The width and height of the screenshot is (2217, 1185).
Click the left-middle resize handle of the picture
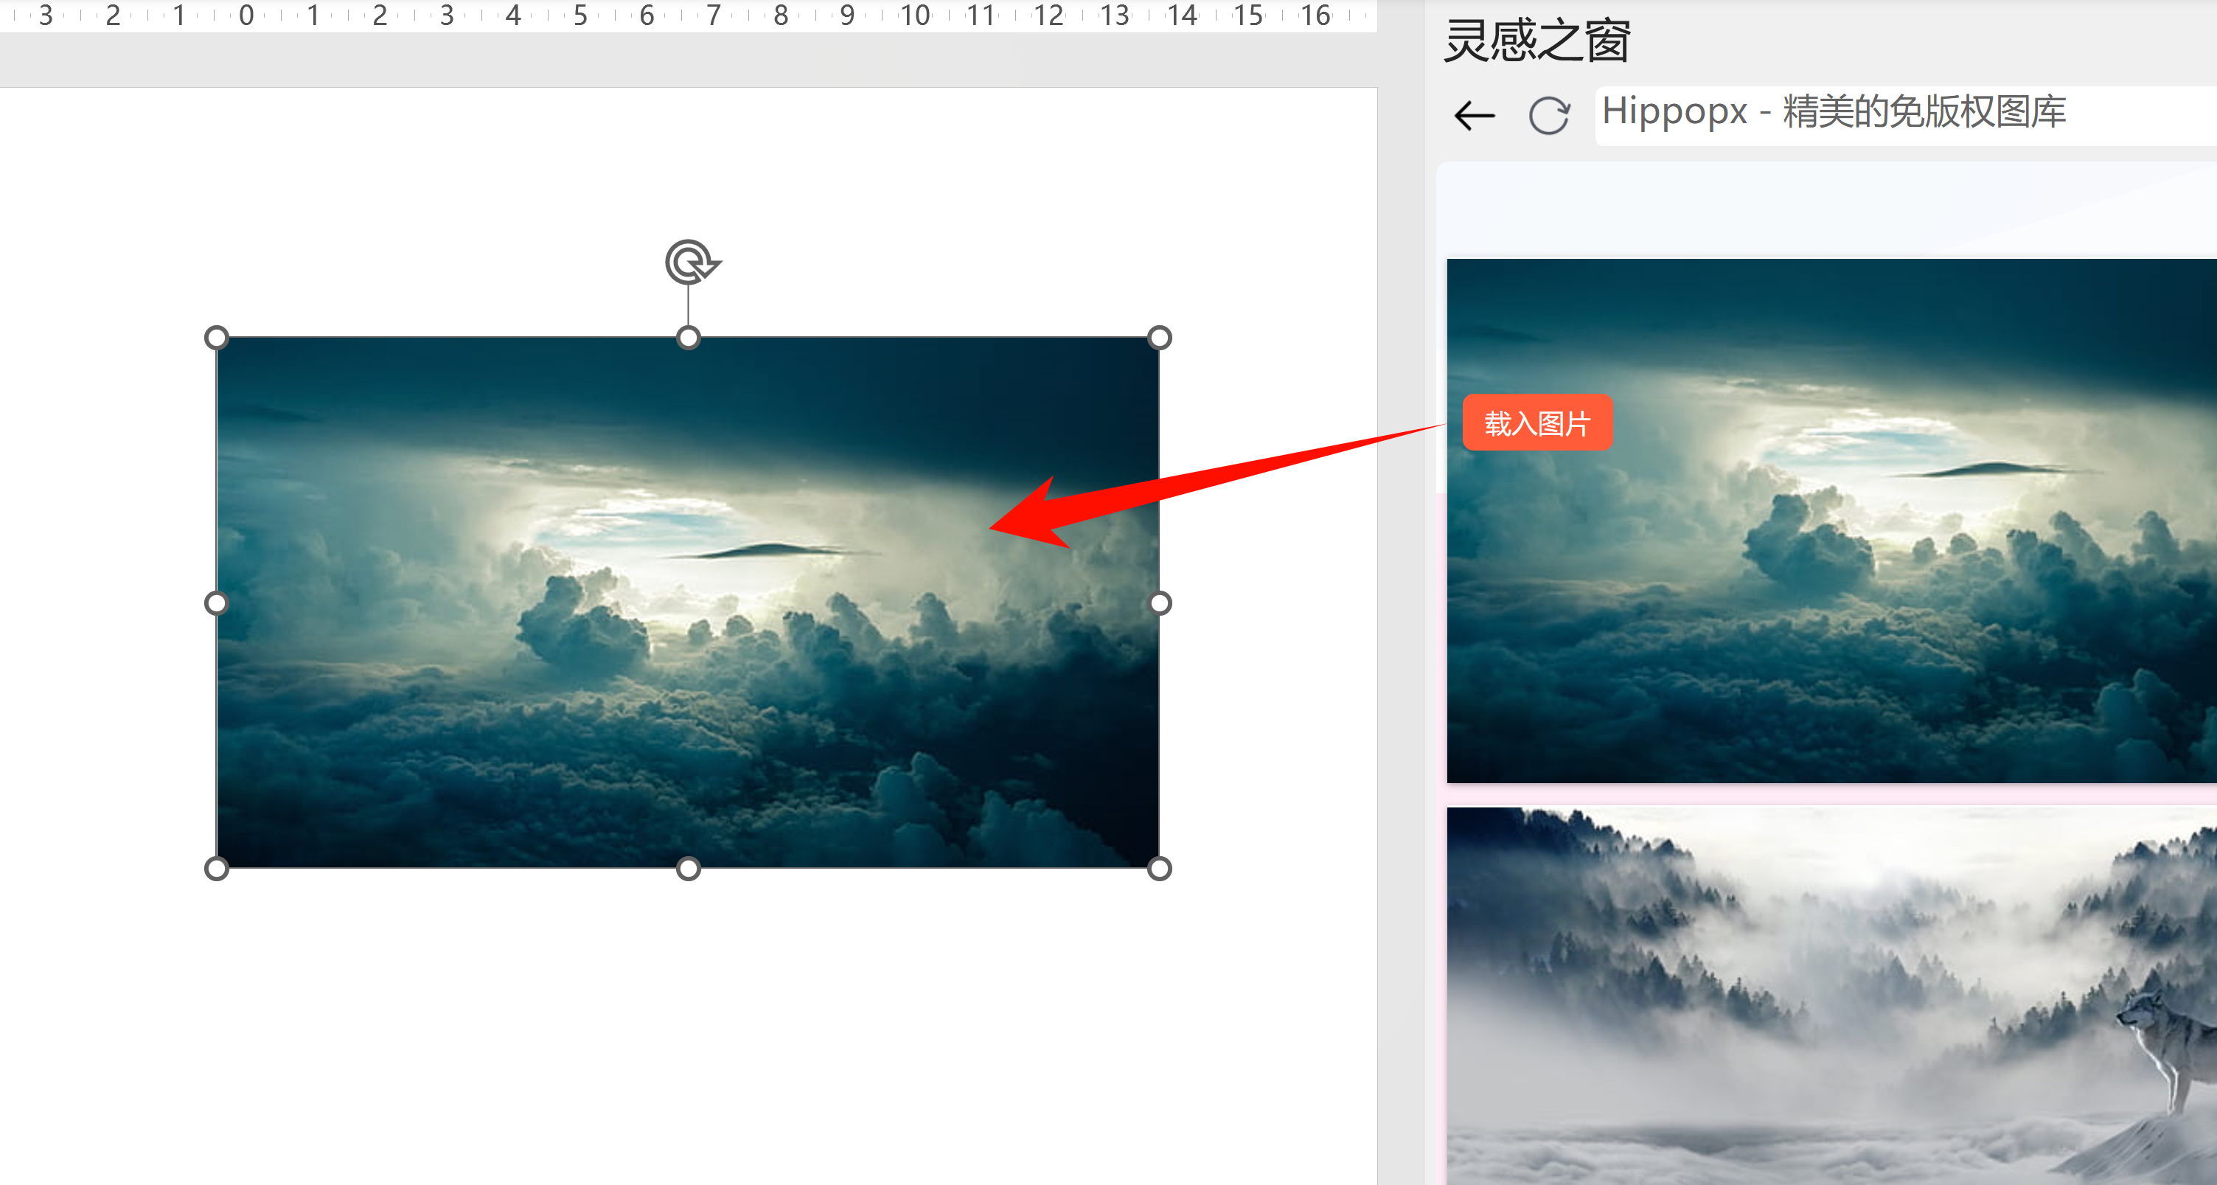pyautogui.click(x=217, y=603)
